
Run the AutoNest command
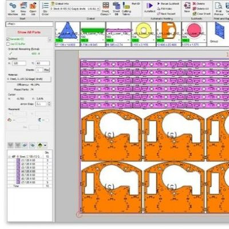click(x=150, y=7)
